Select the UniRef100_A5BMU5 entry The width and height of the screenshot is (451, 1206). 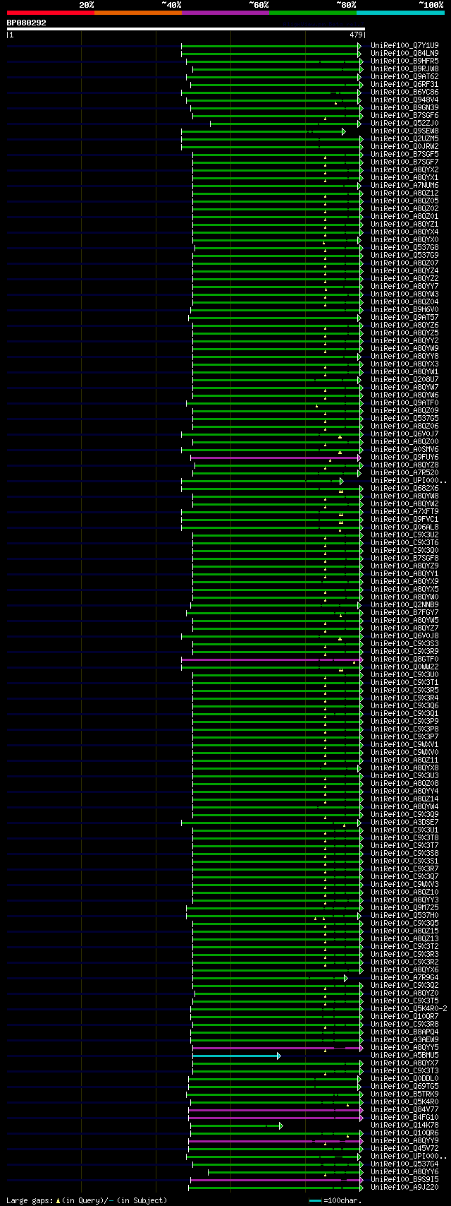404,1055
